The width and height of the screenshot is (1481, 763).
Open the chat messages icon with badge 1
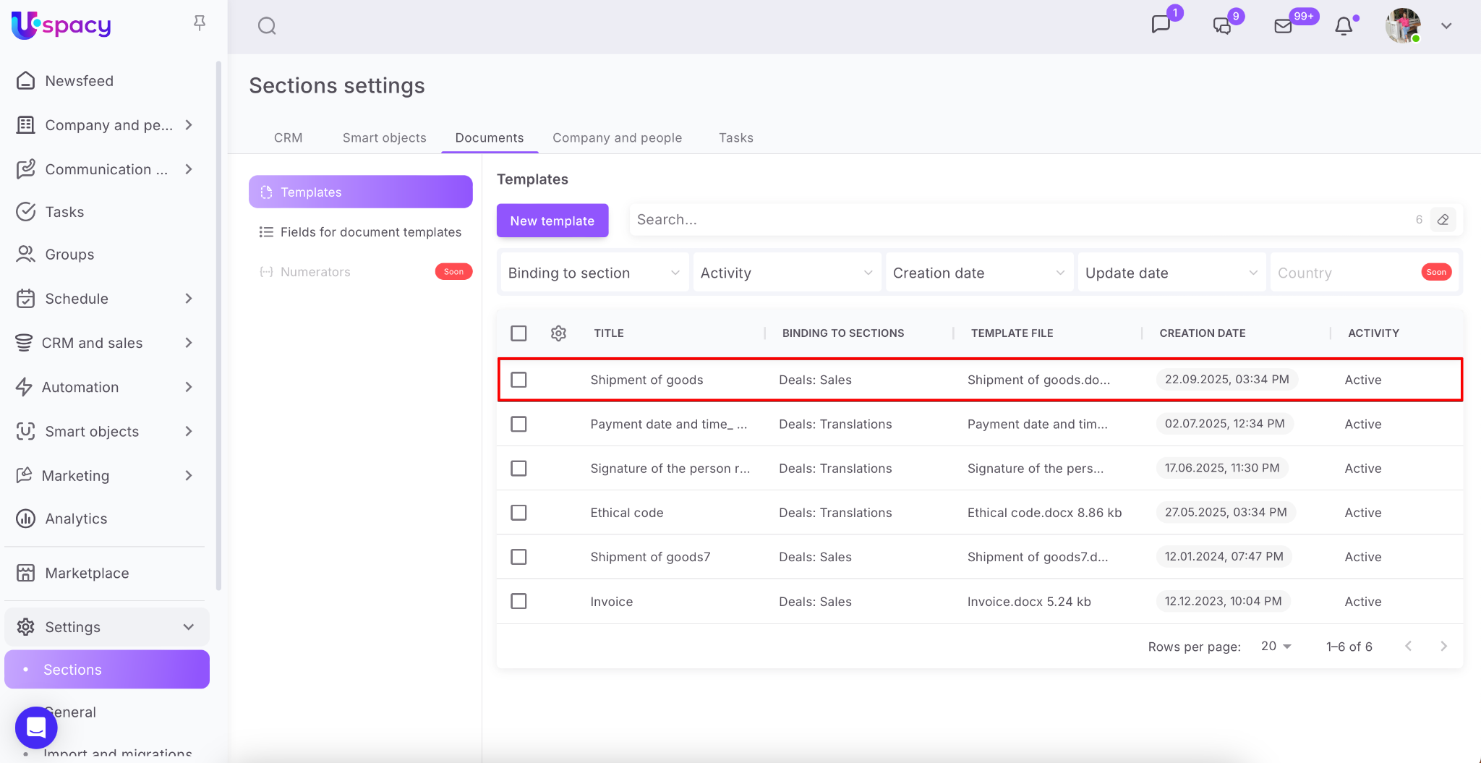(x=1161, y=25)
